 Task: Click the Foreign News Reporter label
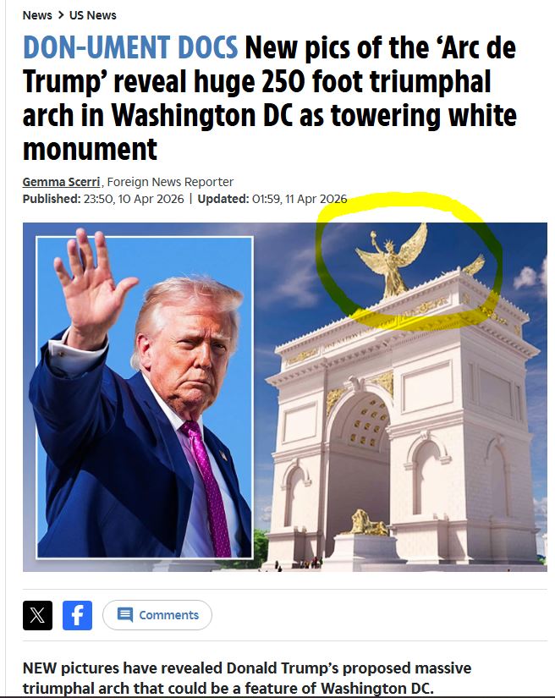pos(170,182)
